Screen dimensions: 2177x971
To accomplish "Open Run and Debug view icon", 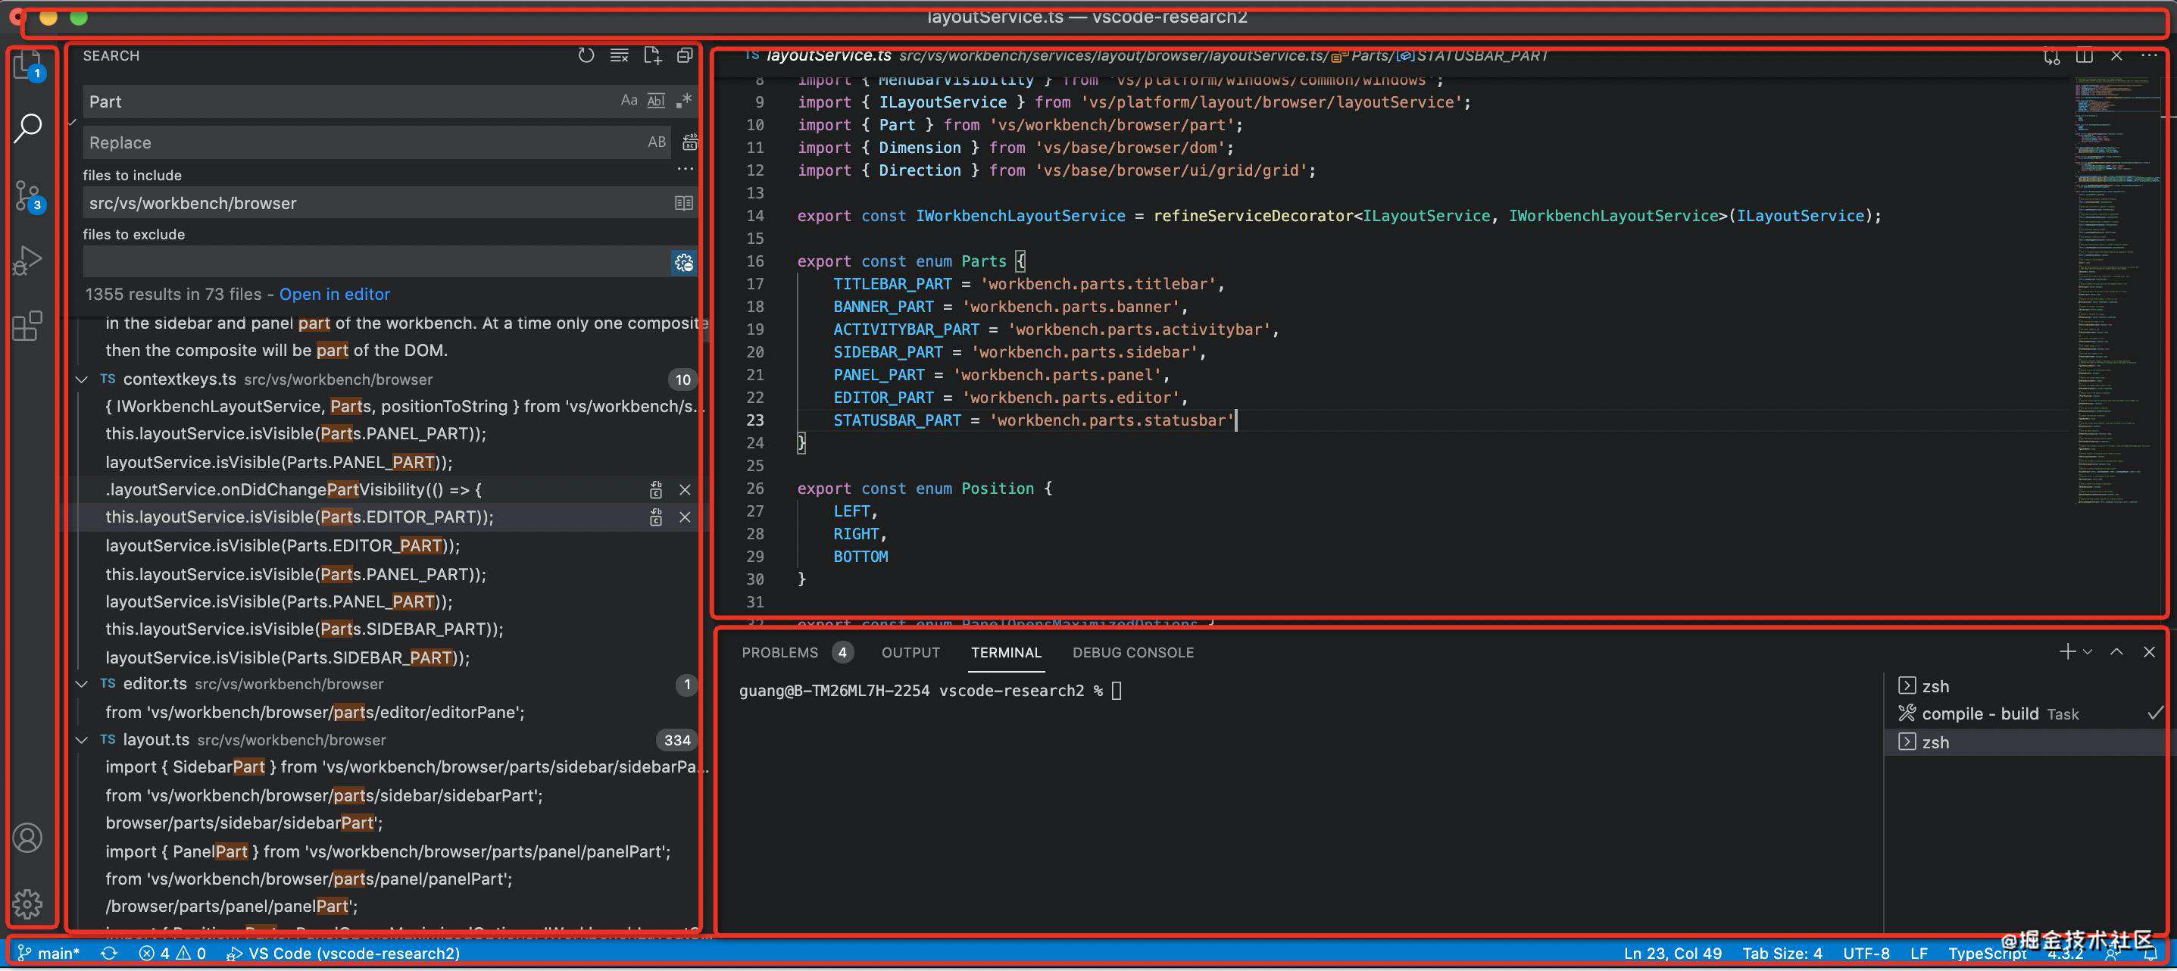I will coord(27,261).
